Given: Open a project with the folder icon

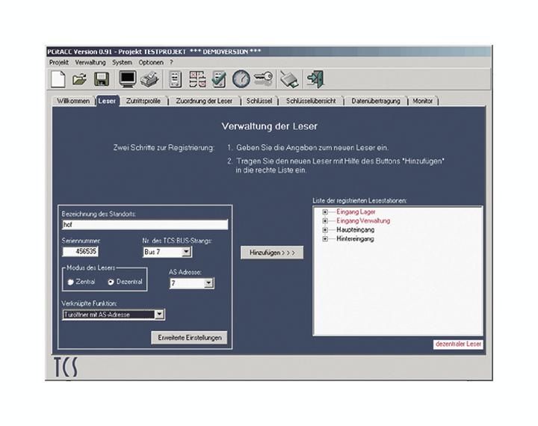Looking at the screenshot, I should (79, 78).
